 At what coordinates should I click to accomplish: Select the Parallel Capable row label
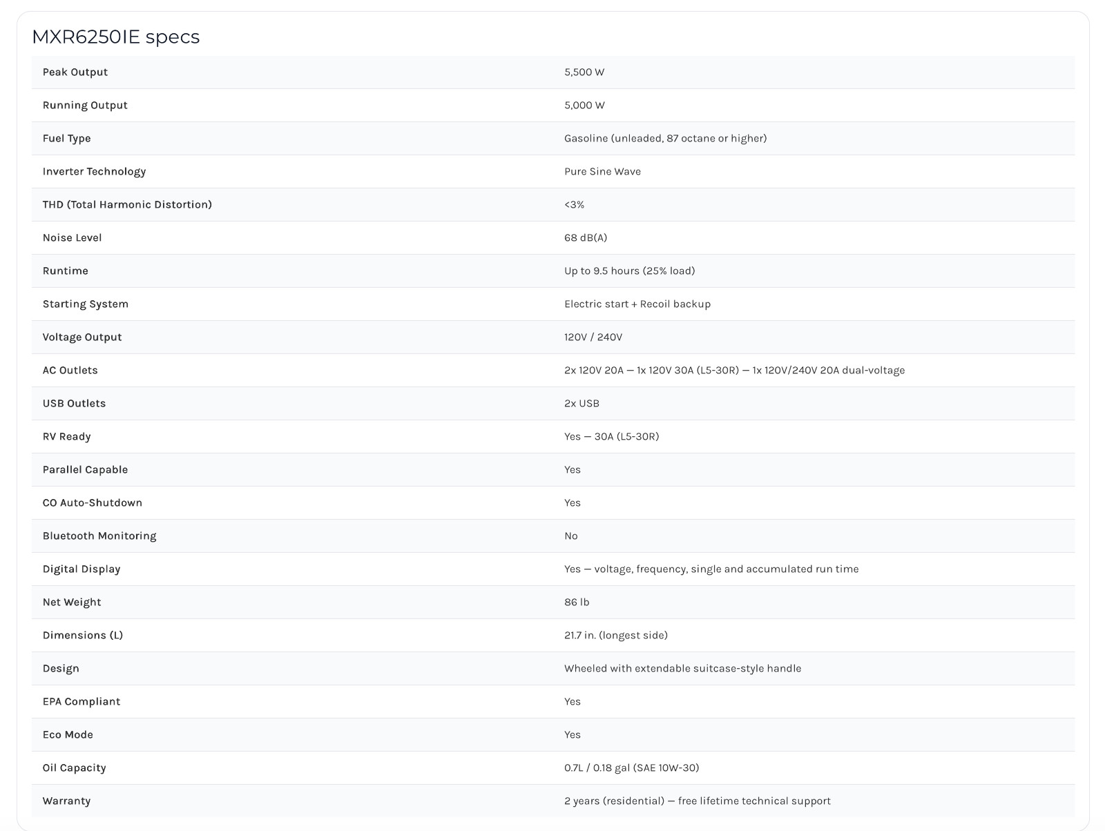[85, 469]
